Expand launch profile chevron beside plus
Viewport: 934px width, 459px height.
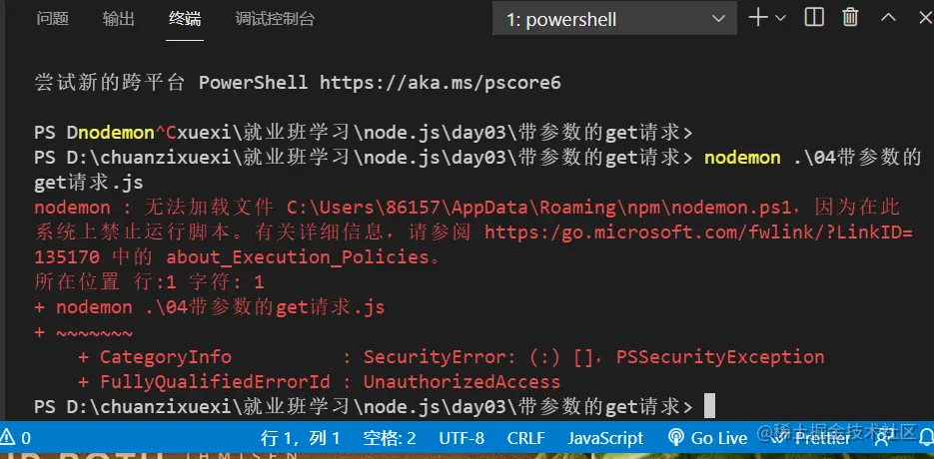(x=780, y=18)
